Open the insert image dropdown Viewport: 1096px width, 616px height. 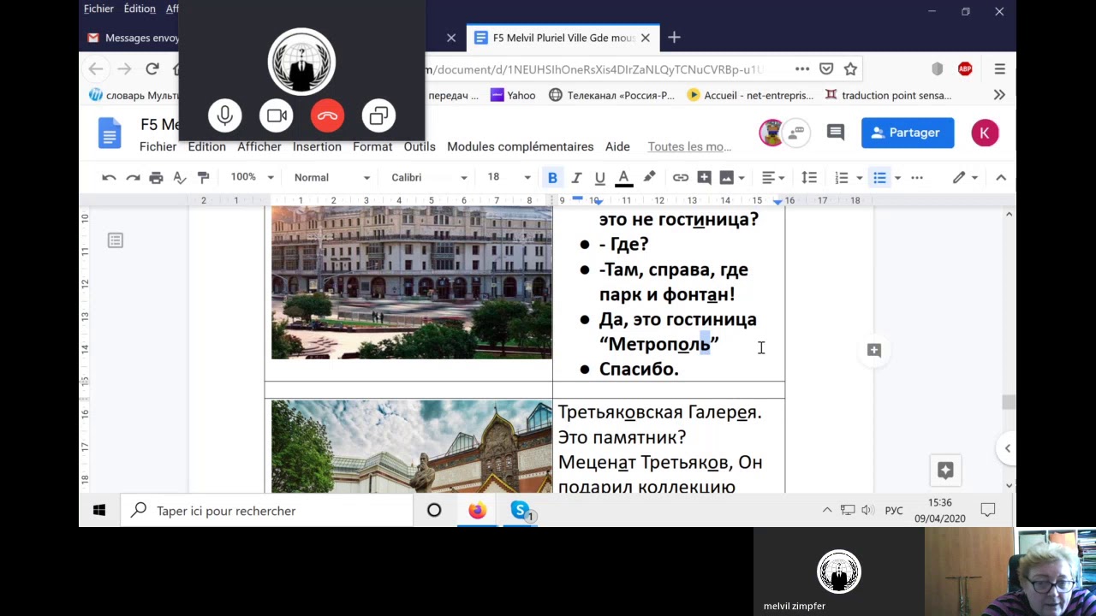click(x=731, y=177)
